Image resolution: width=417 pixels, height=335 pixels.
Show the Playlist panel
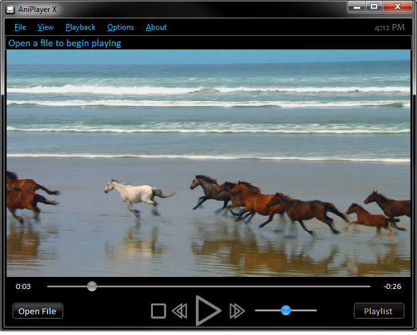click(378, 311)
